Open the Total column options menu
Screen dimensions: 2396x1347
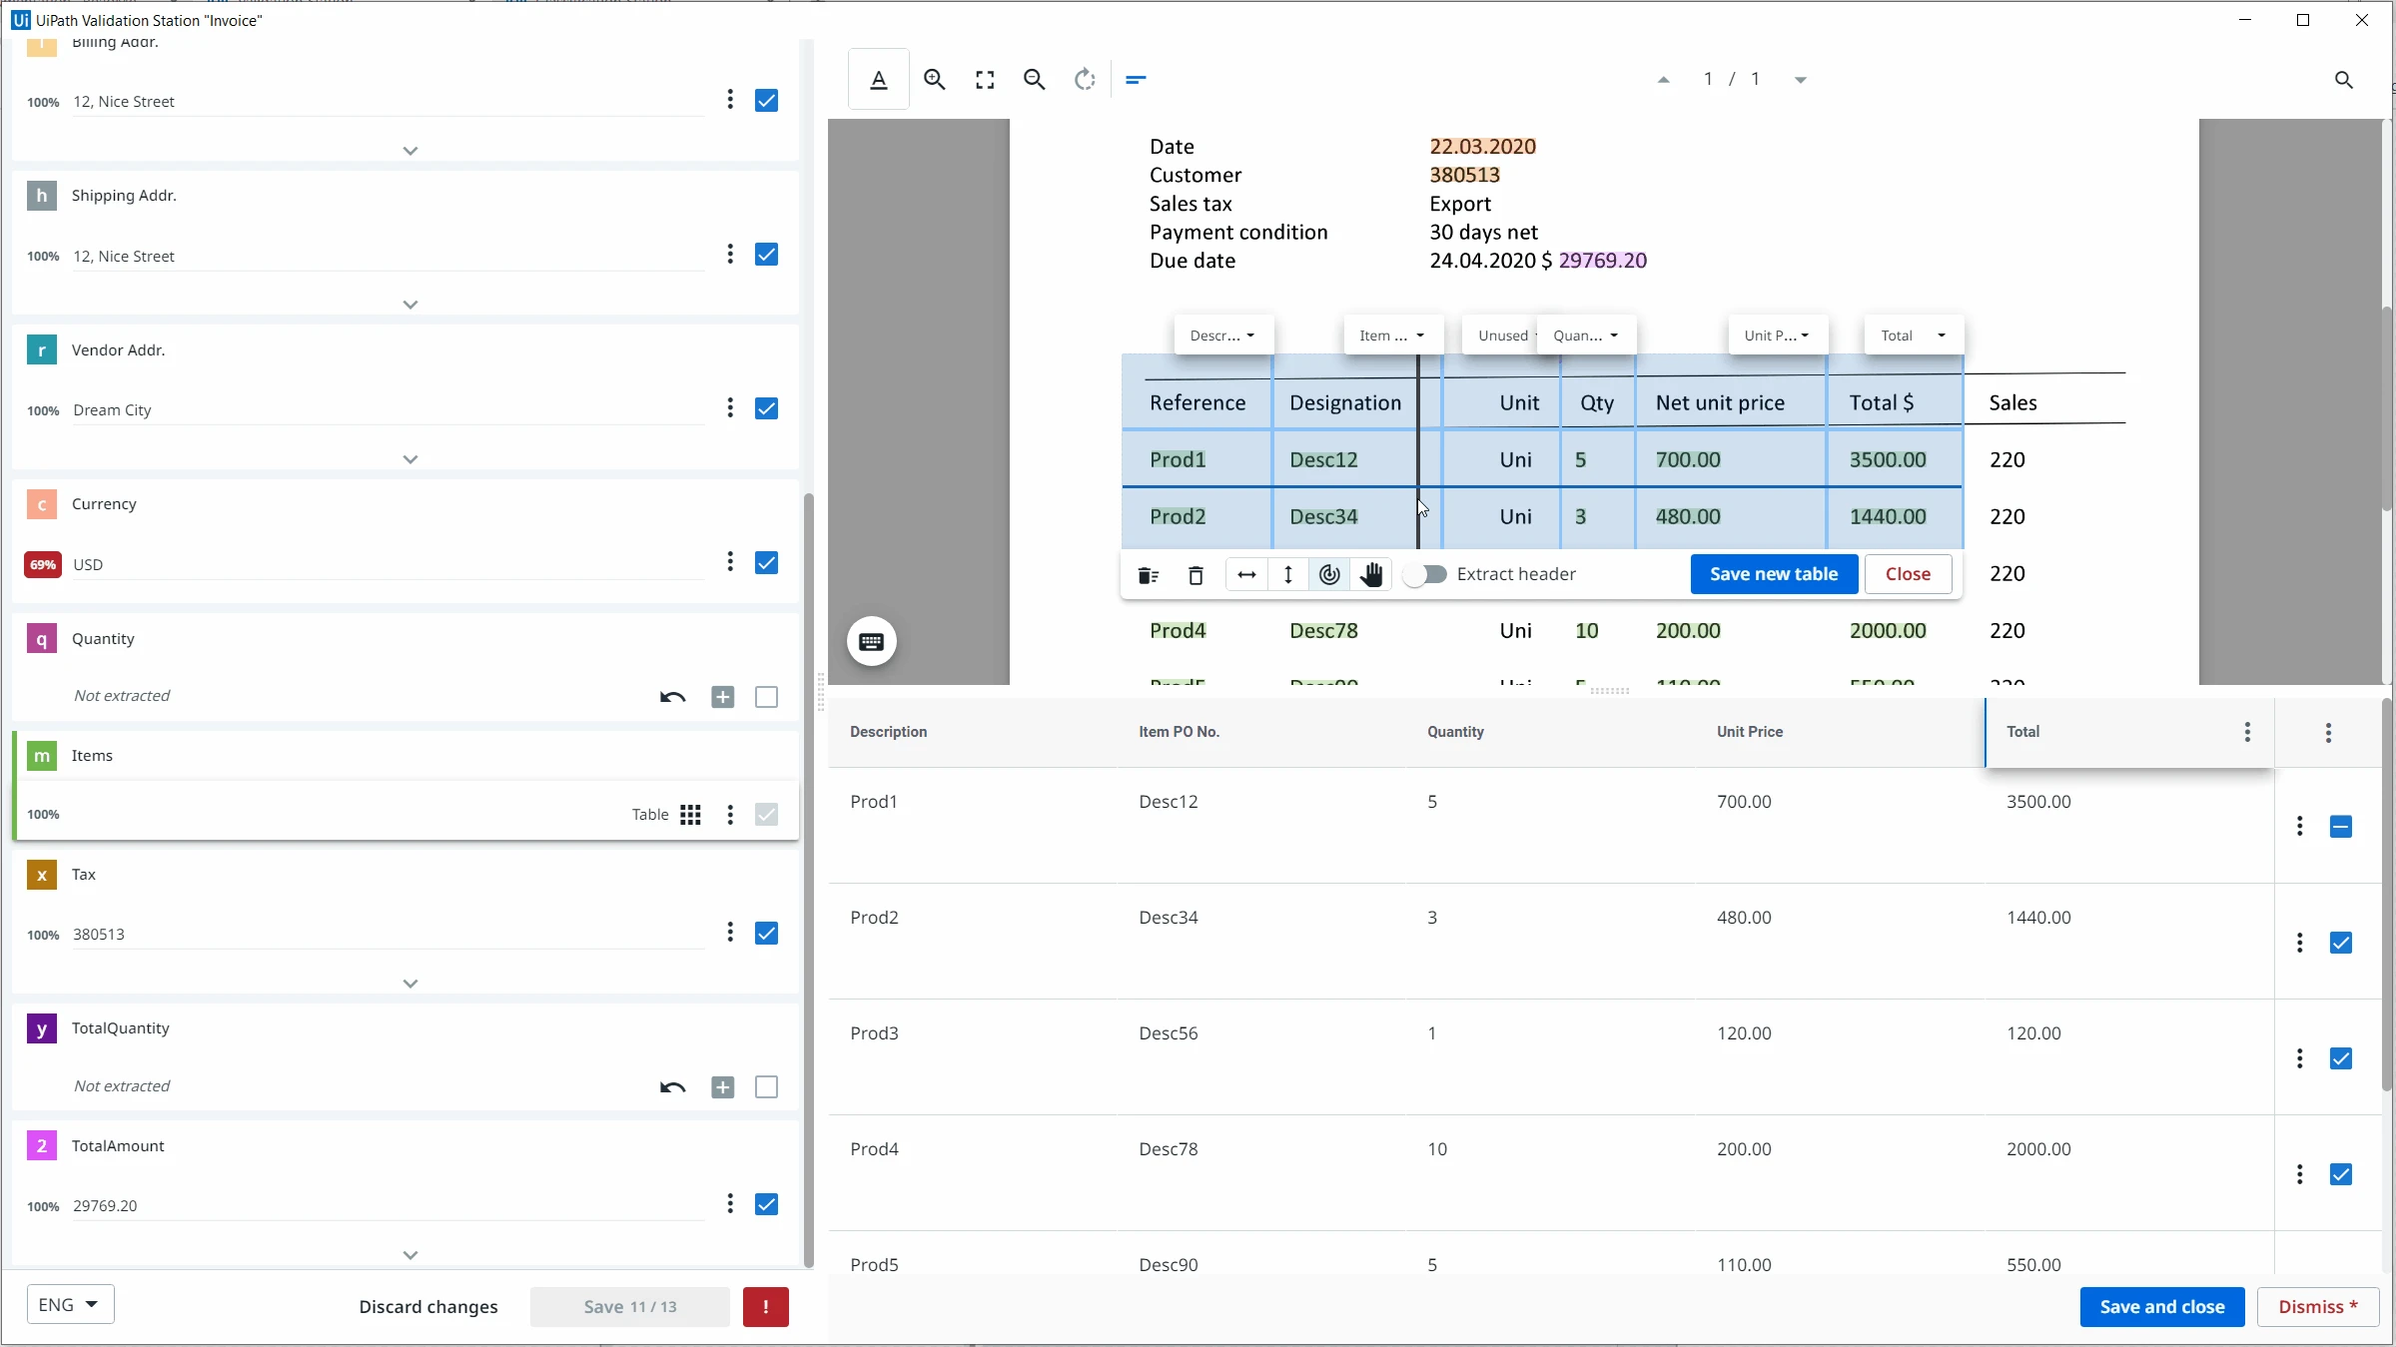point(2247,732)
